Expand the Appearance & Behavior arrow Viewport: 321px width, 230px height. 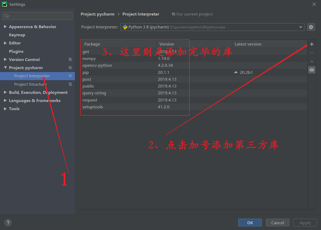pos(5,27)
